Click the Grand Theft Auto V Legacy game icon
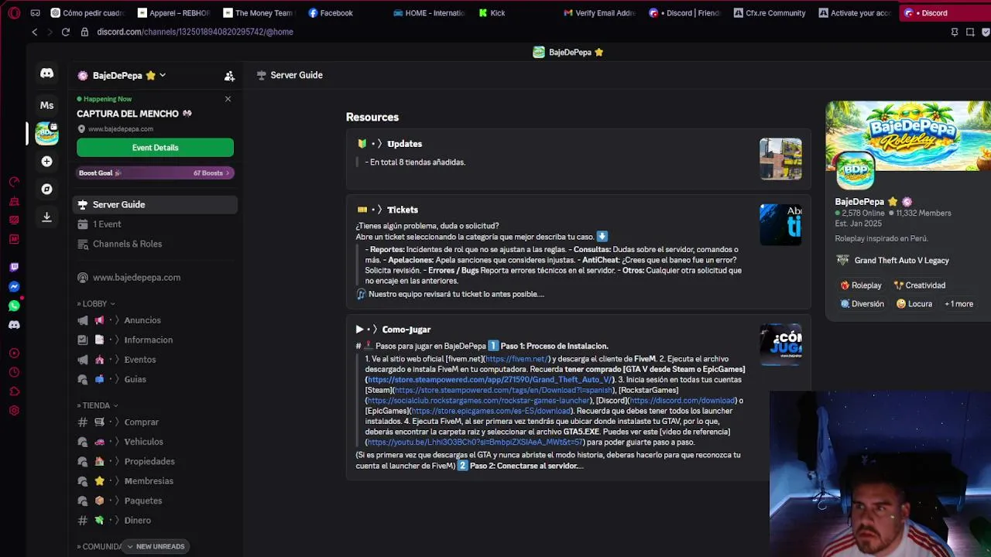 [843, 261]
